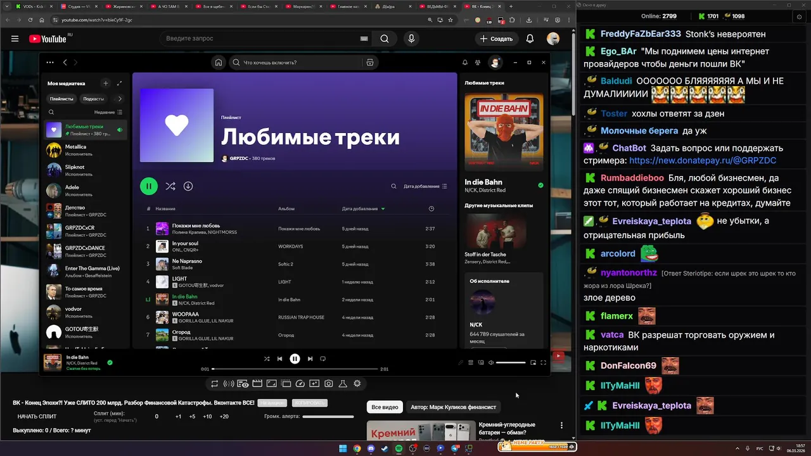Image resolution: width=811 pixels, height=456 pixels.
Task: Add +10 minutes to split
Action: (x=207, y=416)
